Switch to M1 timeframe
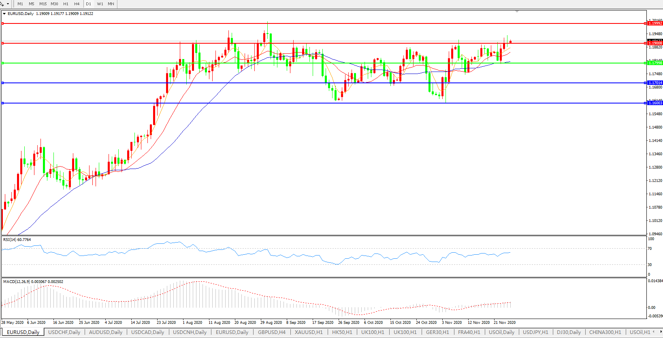This screenshot has width=663, height=338. [x=20, y=4]
